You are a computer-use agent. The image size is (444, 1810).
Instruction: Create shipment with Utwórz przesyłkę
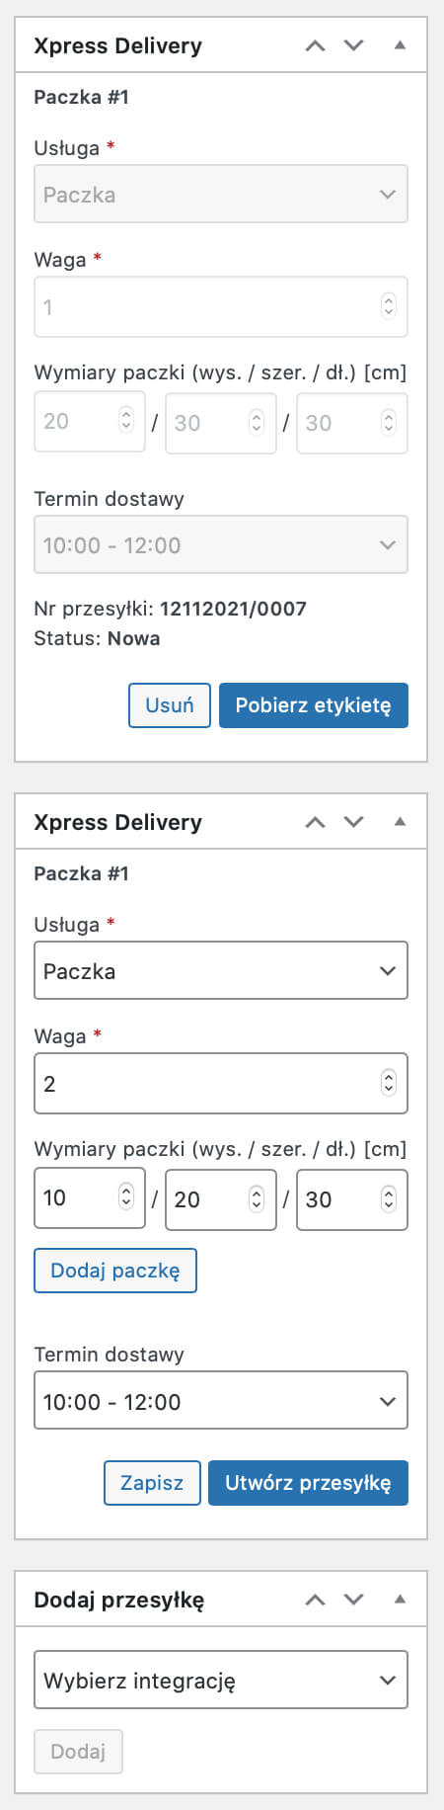(x=308, y=1483)
